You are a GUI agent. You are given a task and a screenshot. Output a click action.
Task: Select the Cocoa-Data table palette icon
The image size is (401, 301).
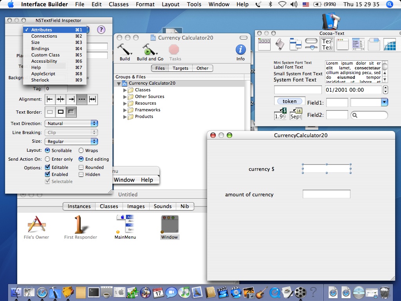click(358, 44)
